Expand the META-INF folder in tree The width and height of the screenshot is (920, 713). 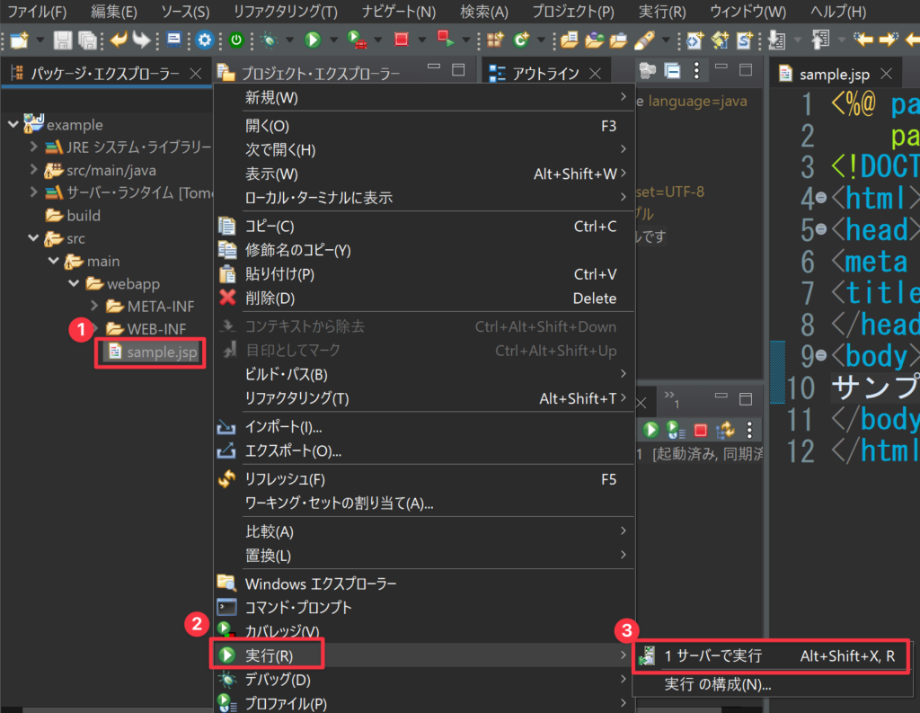pos(94,307)
